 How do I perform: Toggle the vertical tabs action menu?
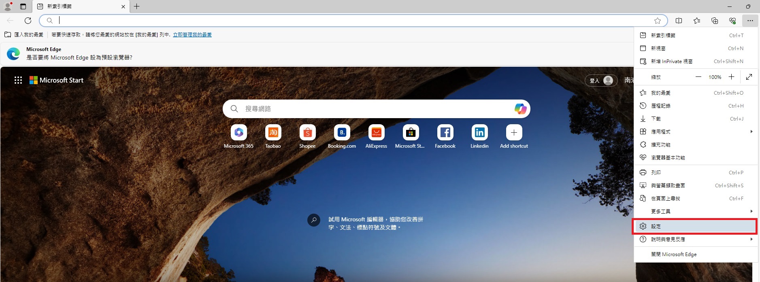click(x=23, y=6)
